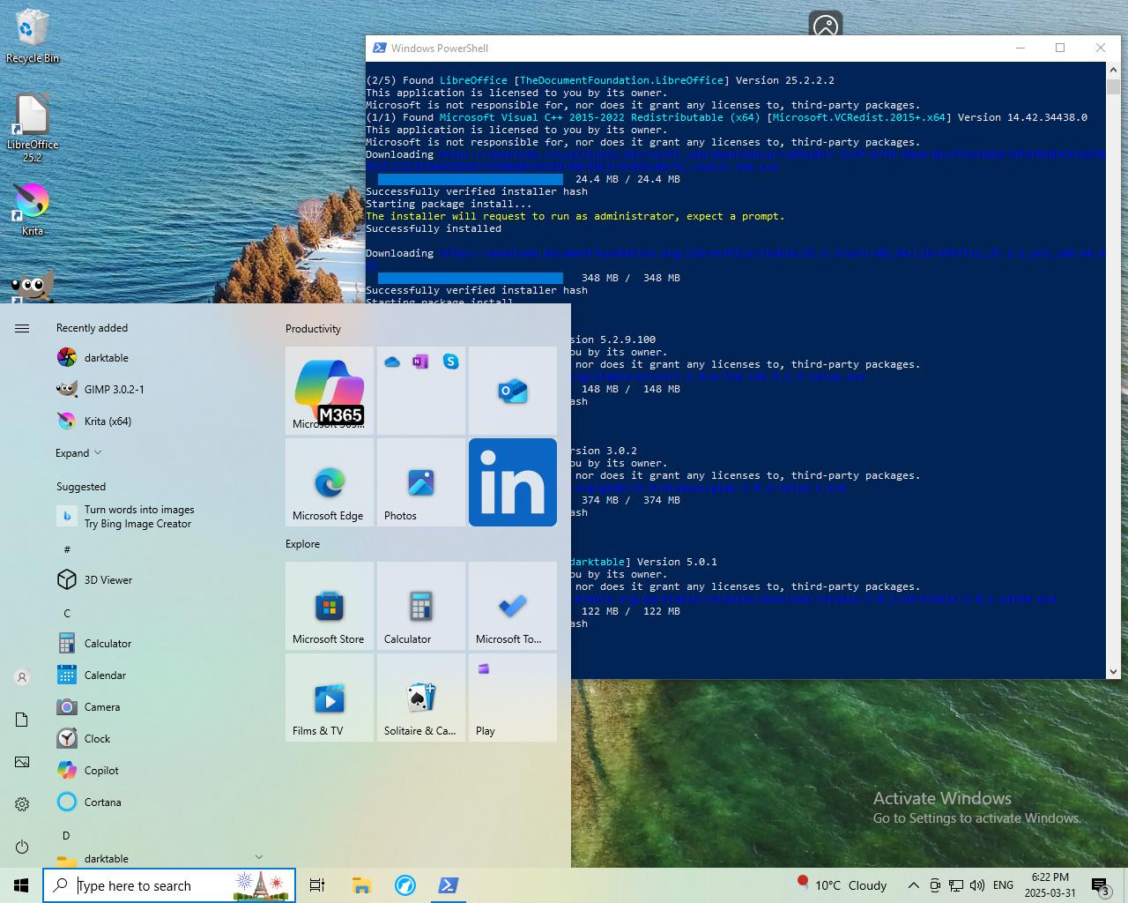Open File Explorer from taskbar

[x=361, y=885]
